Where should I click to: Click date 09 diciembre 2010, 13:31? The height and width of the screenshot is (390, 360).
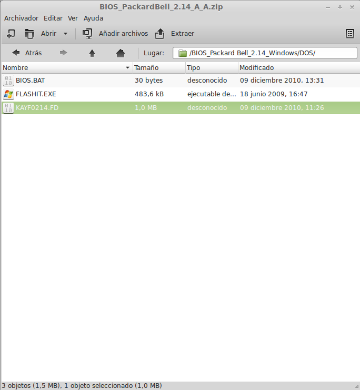pos(282,81)
